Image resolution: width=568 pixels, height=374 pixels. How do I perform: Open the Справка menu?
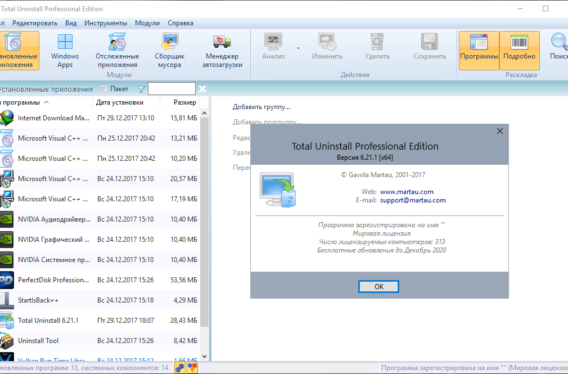pyautogui.click(x=181, y=23)
